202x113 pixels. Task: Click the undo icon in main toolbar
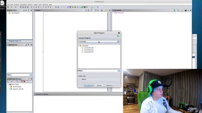tap(62, 7)
